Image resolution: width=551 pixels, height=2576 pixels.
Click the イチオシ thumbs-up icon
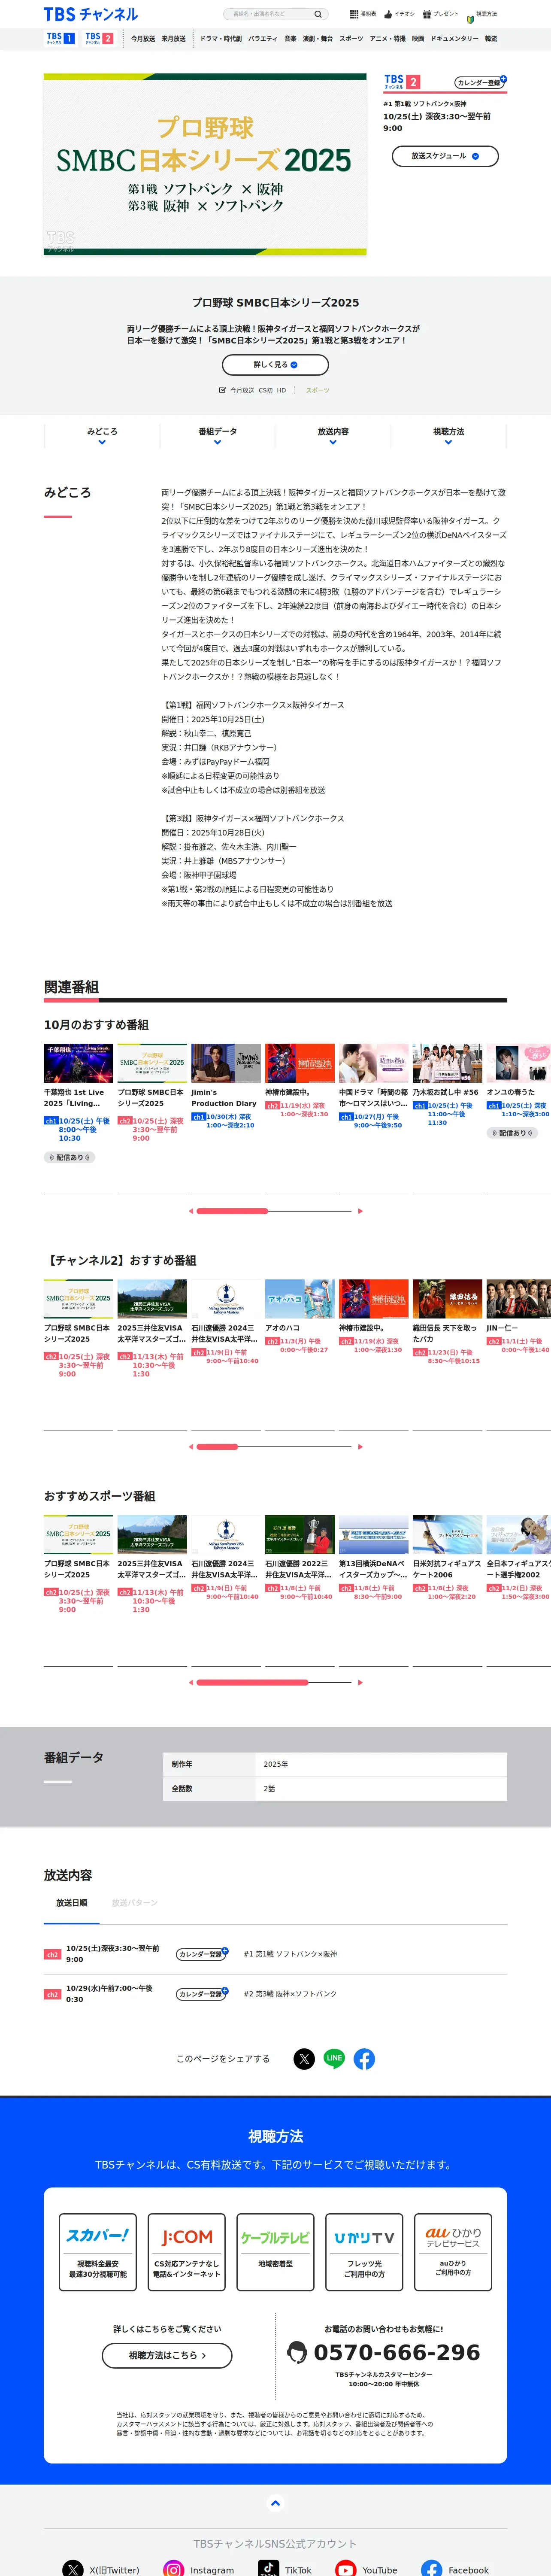tap(388, 14)
